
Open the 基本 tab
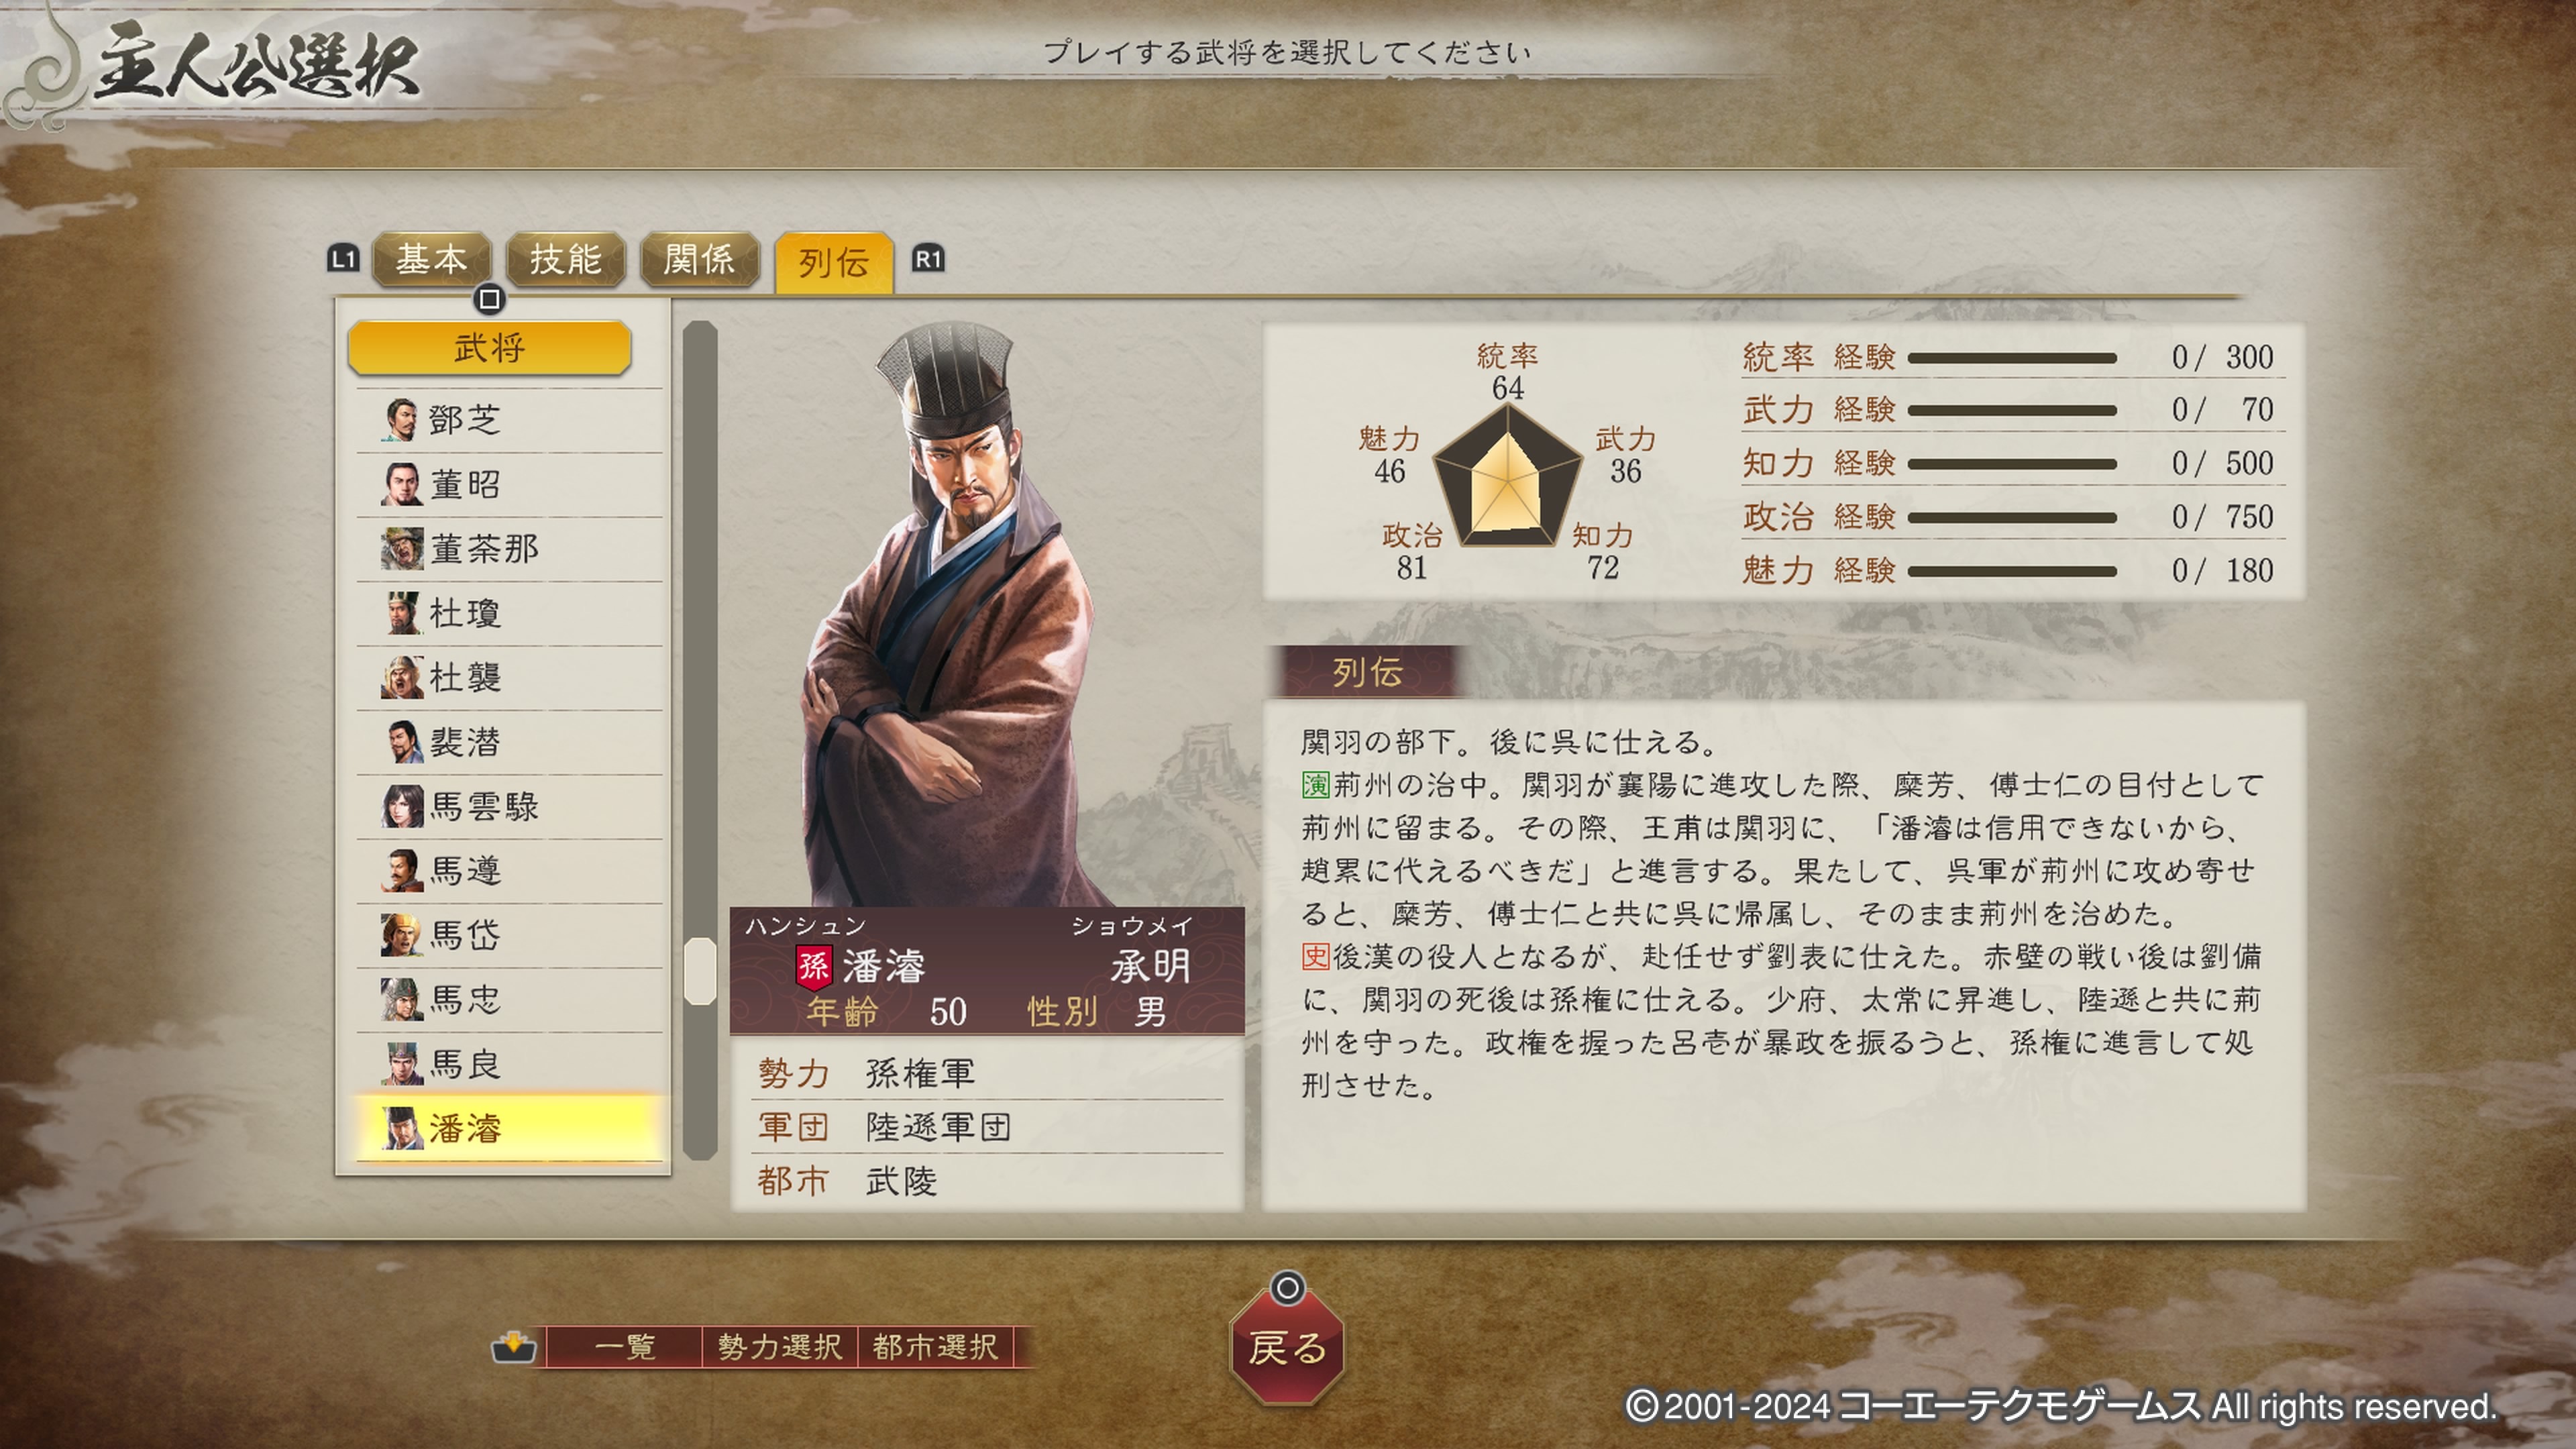point(431,260)
